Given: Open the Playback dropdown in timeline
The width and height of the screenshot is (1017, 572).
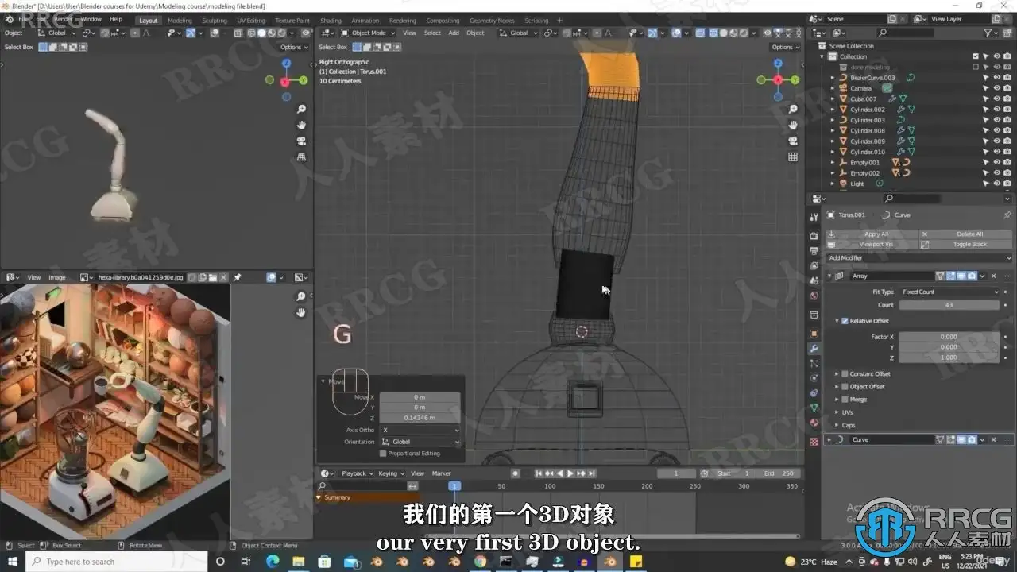Looking at the screenshot, I should pyautogui.click(x=357, y=473).
